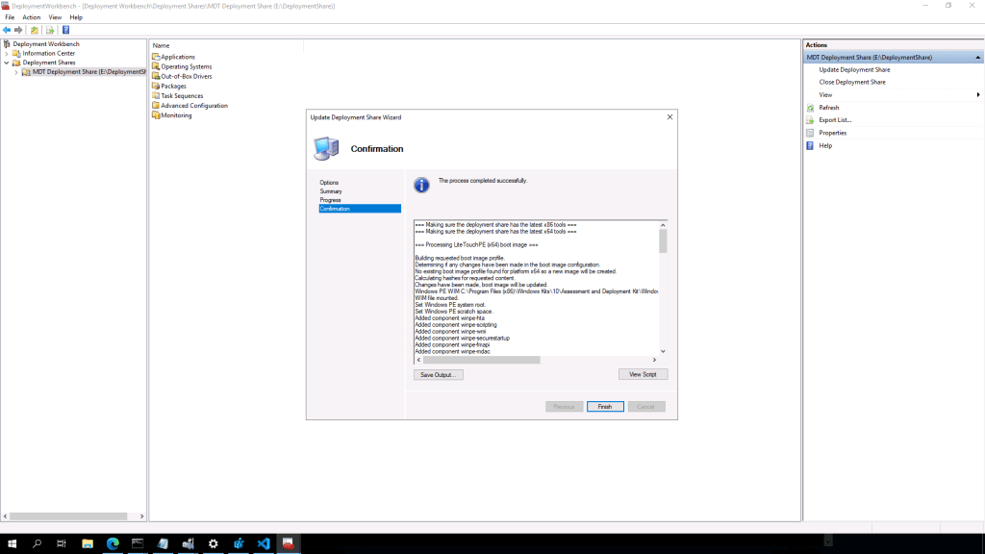Expand the MDT Deployment Share node
Viewport: 985px width, 554px height.
15,72
